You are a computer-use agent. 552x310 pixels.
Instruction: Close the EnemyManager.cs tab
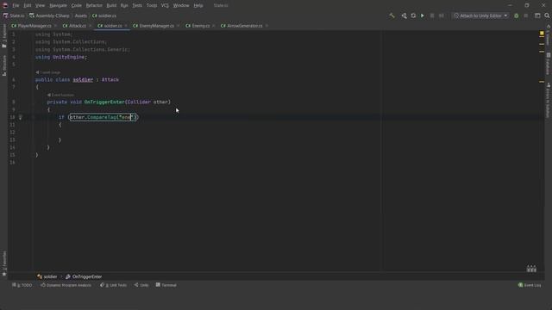178,26
